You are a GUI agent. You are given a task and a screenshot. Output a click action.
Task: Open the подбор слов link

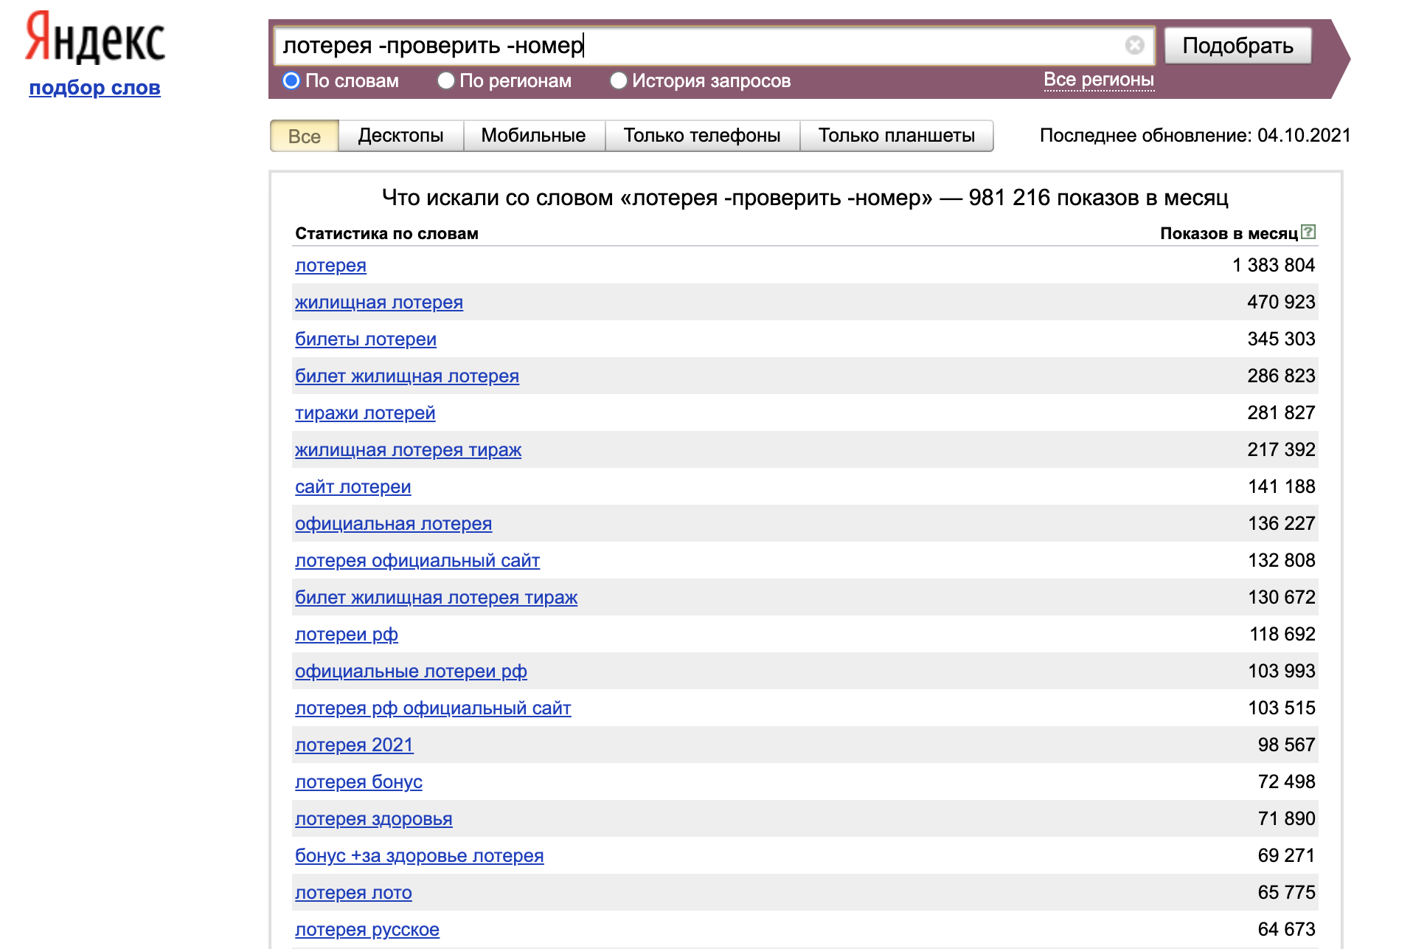pos(94,87)
